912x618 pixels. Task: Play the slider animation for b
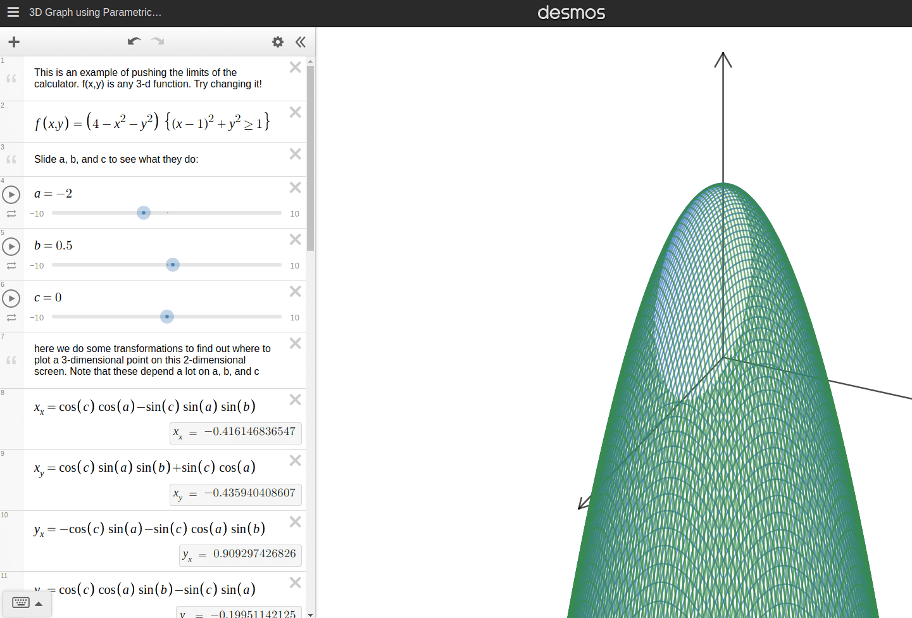(11, 246)
